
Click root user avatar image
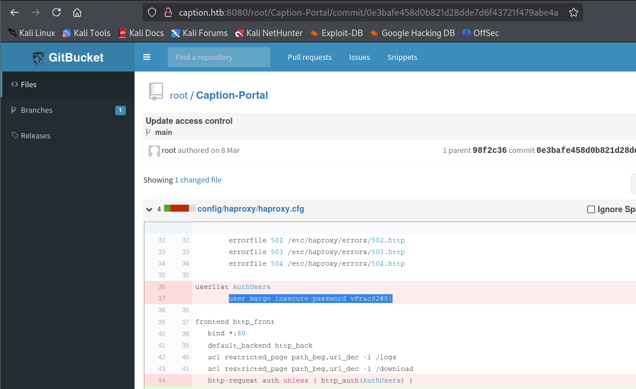[154, 151]
